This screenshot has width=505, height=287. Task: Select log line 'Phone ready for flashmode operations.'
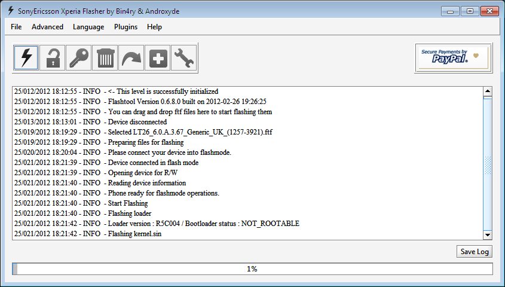coord(117,193)
